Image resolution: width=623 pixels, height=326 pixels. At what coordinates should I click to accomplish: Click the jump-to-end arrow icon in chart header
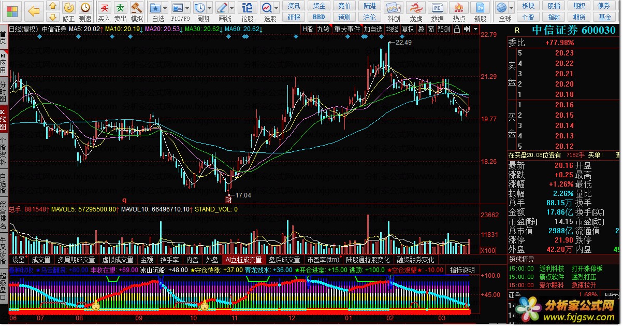click(x=468, y=29)
